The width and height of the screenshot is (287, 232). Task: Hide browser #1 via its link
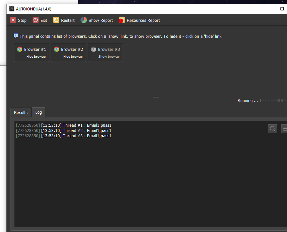click(36, 57)
